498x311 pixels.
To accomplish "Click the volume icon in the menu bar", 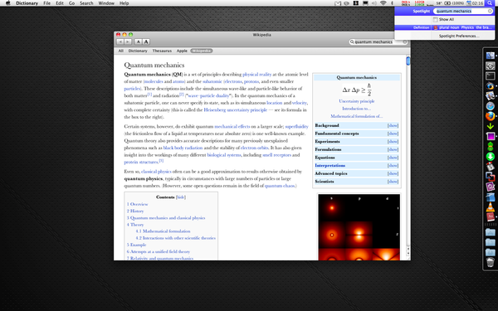I will click(374, 3).
